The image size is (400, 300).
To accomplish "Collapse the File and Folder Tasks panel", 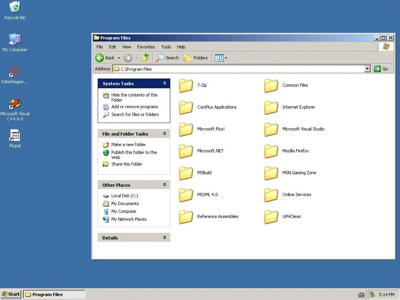I will coord(164,134).
